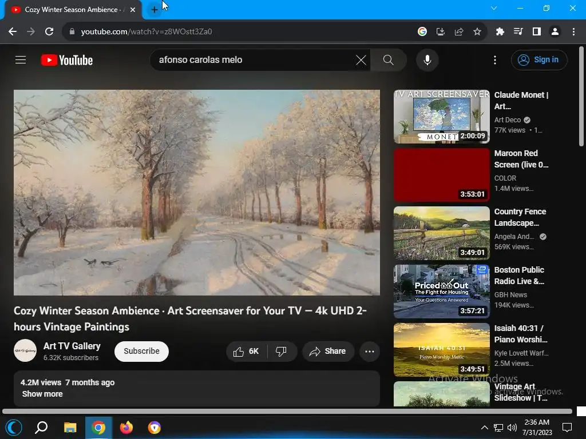Open Chrome three-dot menu
Viewport: 586px width, 439px height.
573,31
